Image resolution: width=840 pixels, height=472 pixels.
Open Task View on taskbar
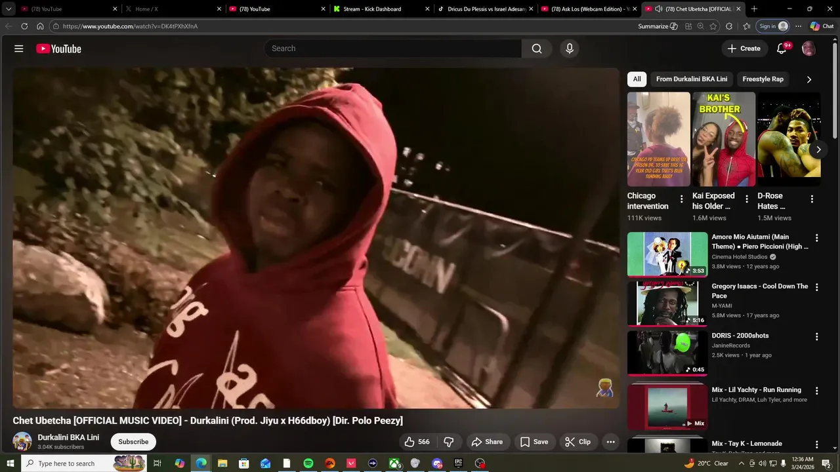[157, 463]
